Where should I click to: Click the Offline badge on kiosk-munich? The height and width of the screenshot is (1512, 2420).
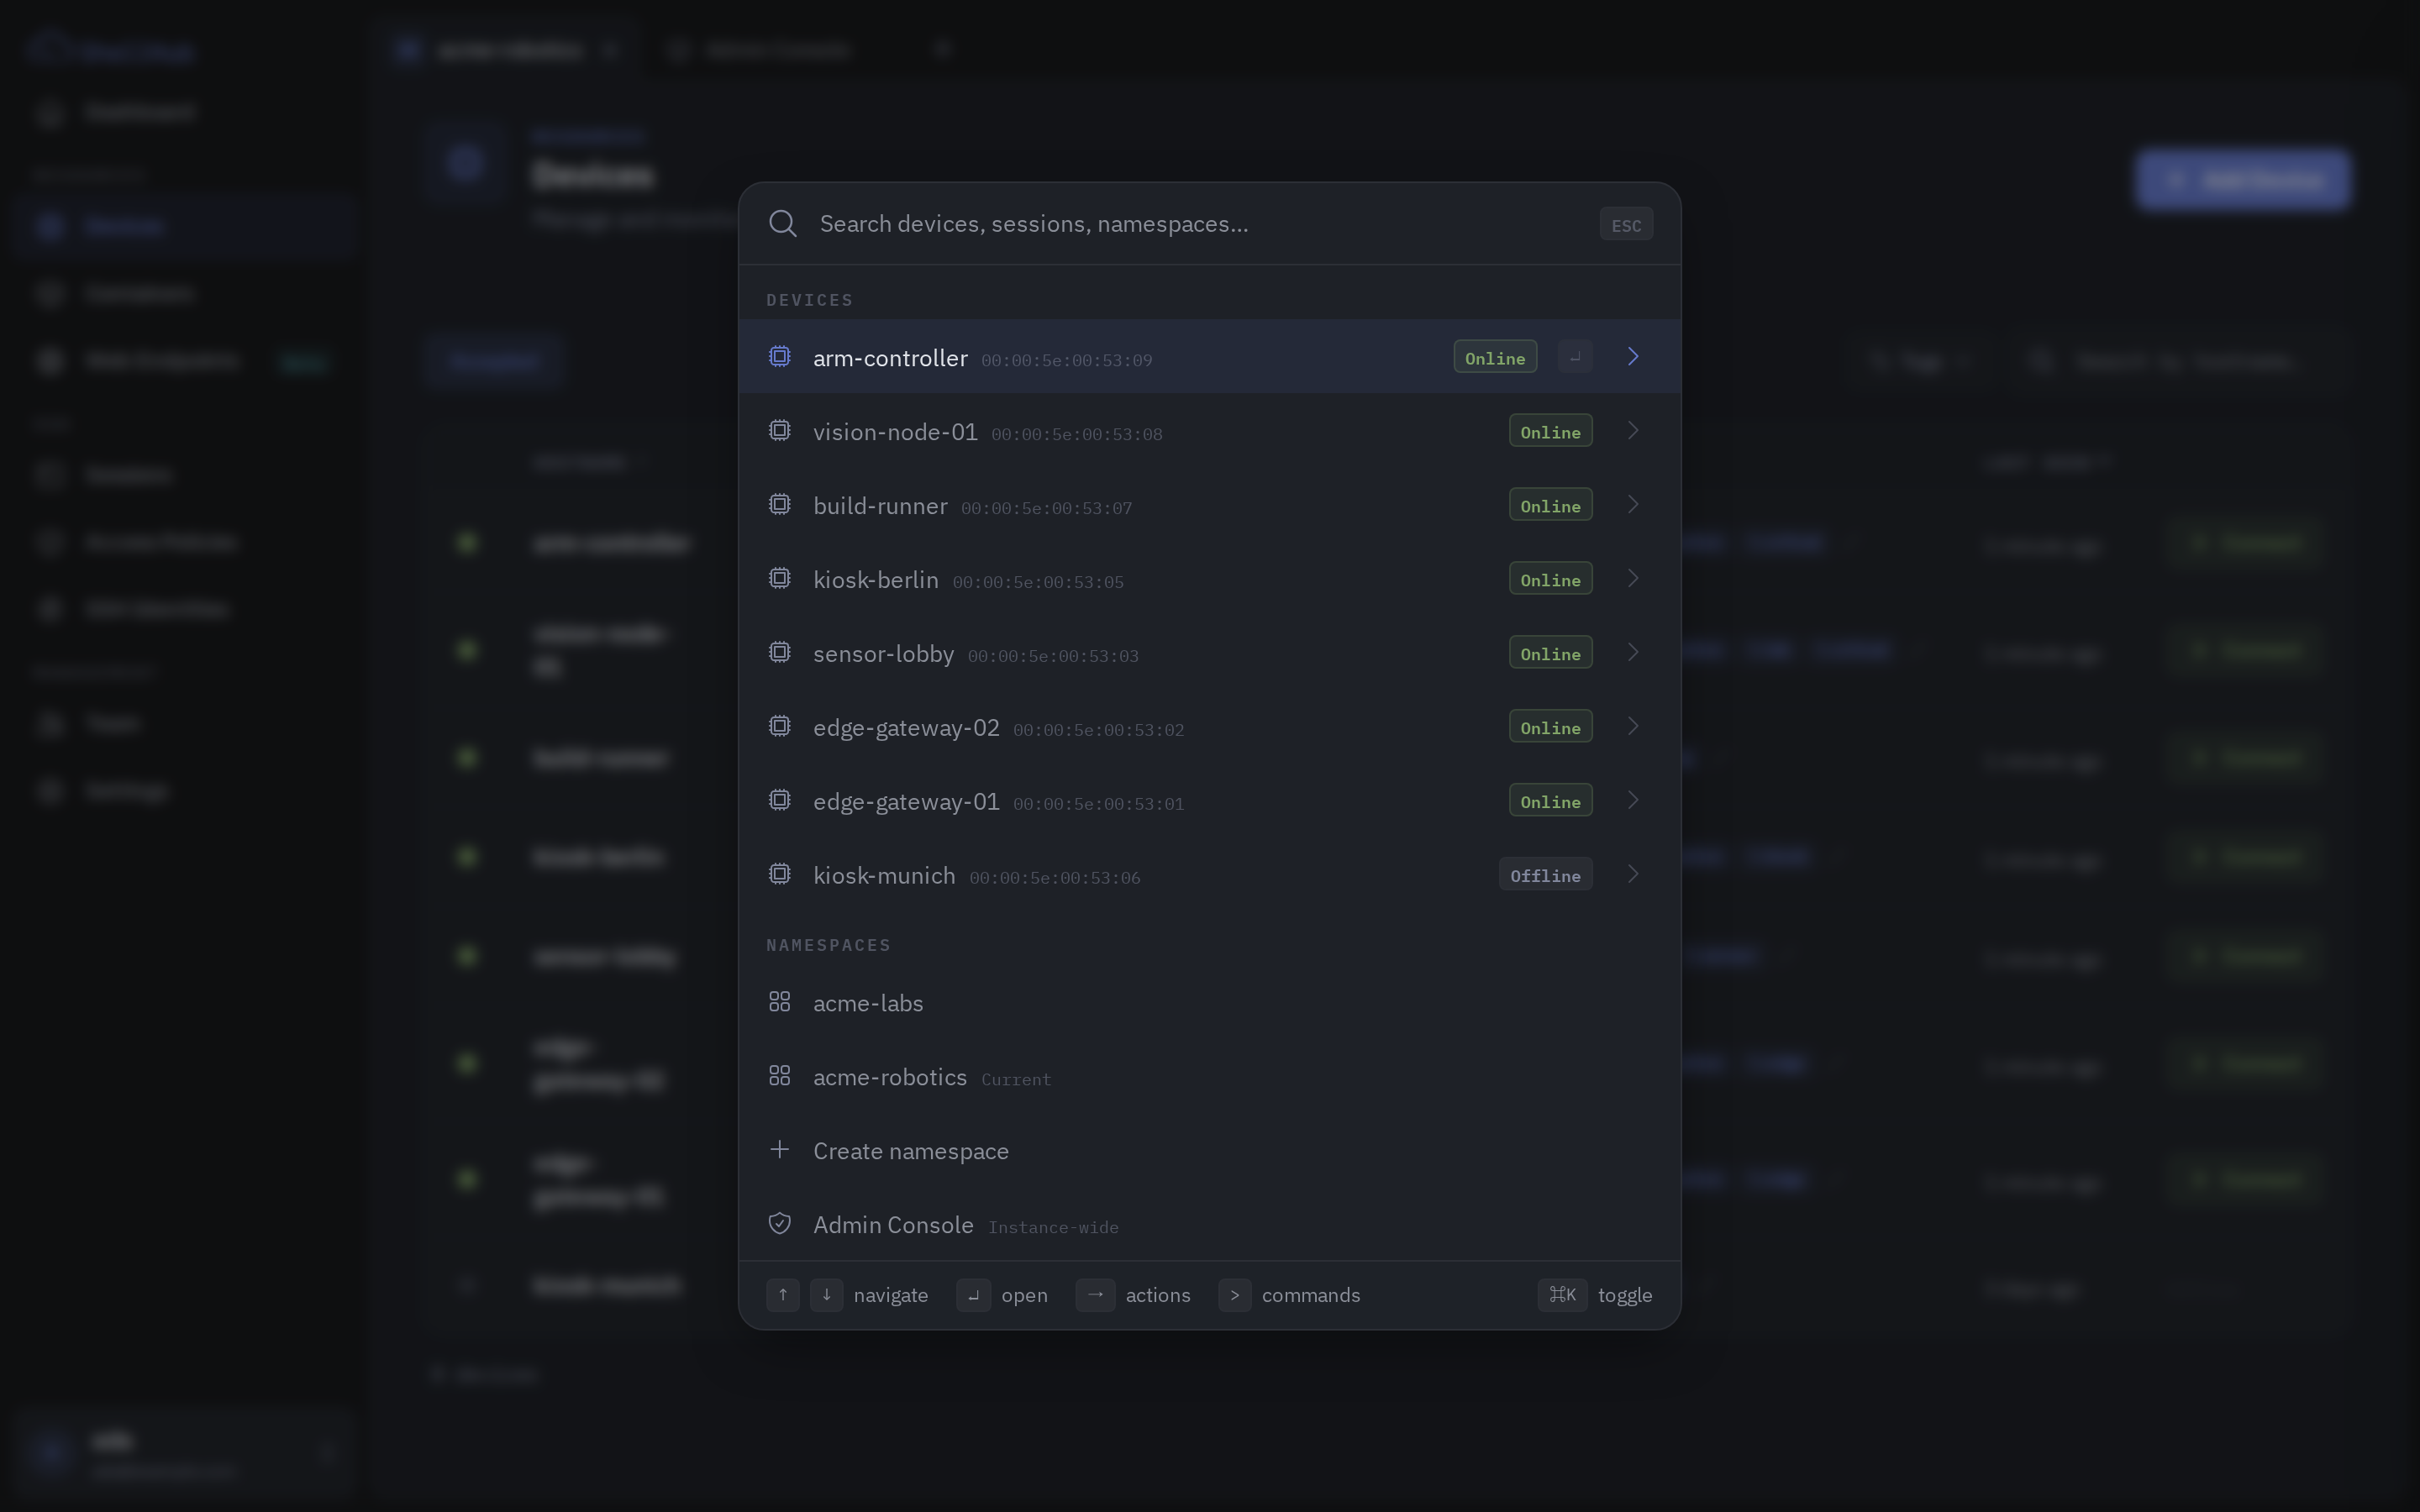(x=1545, y=875)
